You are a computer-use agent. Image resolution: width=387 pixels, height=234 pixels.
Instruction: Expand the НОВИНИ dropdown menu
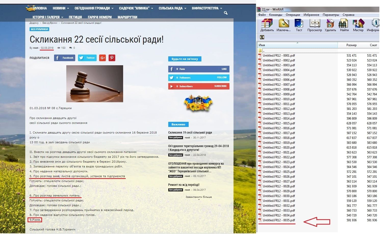[x=59, y=8]
